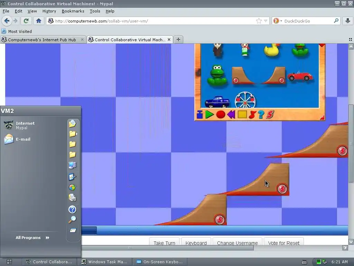
Task: Click the Take Turn button
Action: tap(164, 242)
